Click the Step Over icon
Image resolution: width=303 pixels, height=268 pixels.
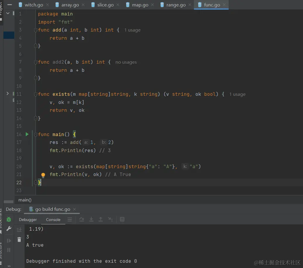82,220
